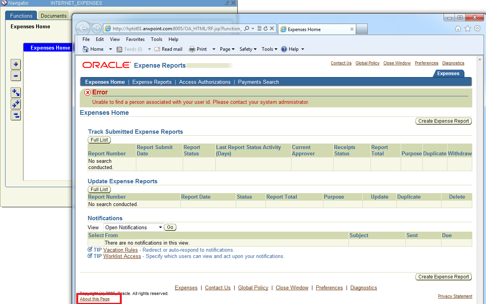Click the browser Back arrow button
This screenshot has width=486, height=304.
click(x=83, y=28)
